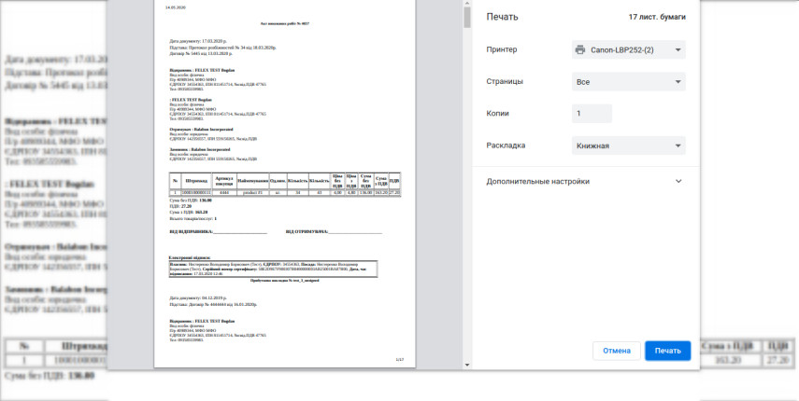Click the Печать button
Viewport: 799px width, 401px height.
coord(667,351)
